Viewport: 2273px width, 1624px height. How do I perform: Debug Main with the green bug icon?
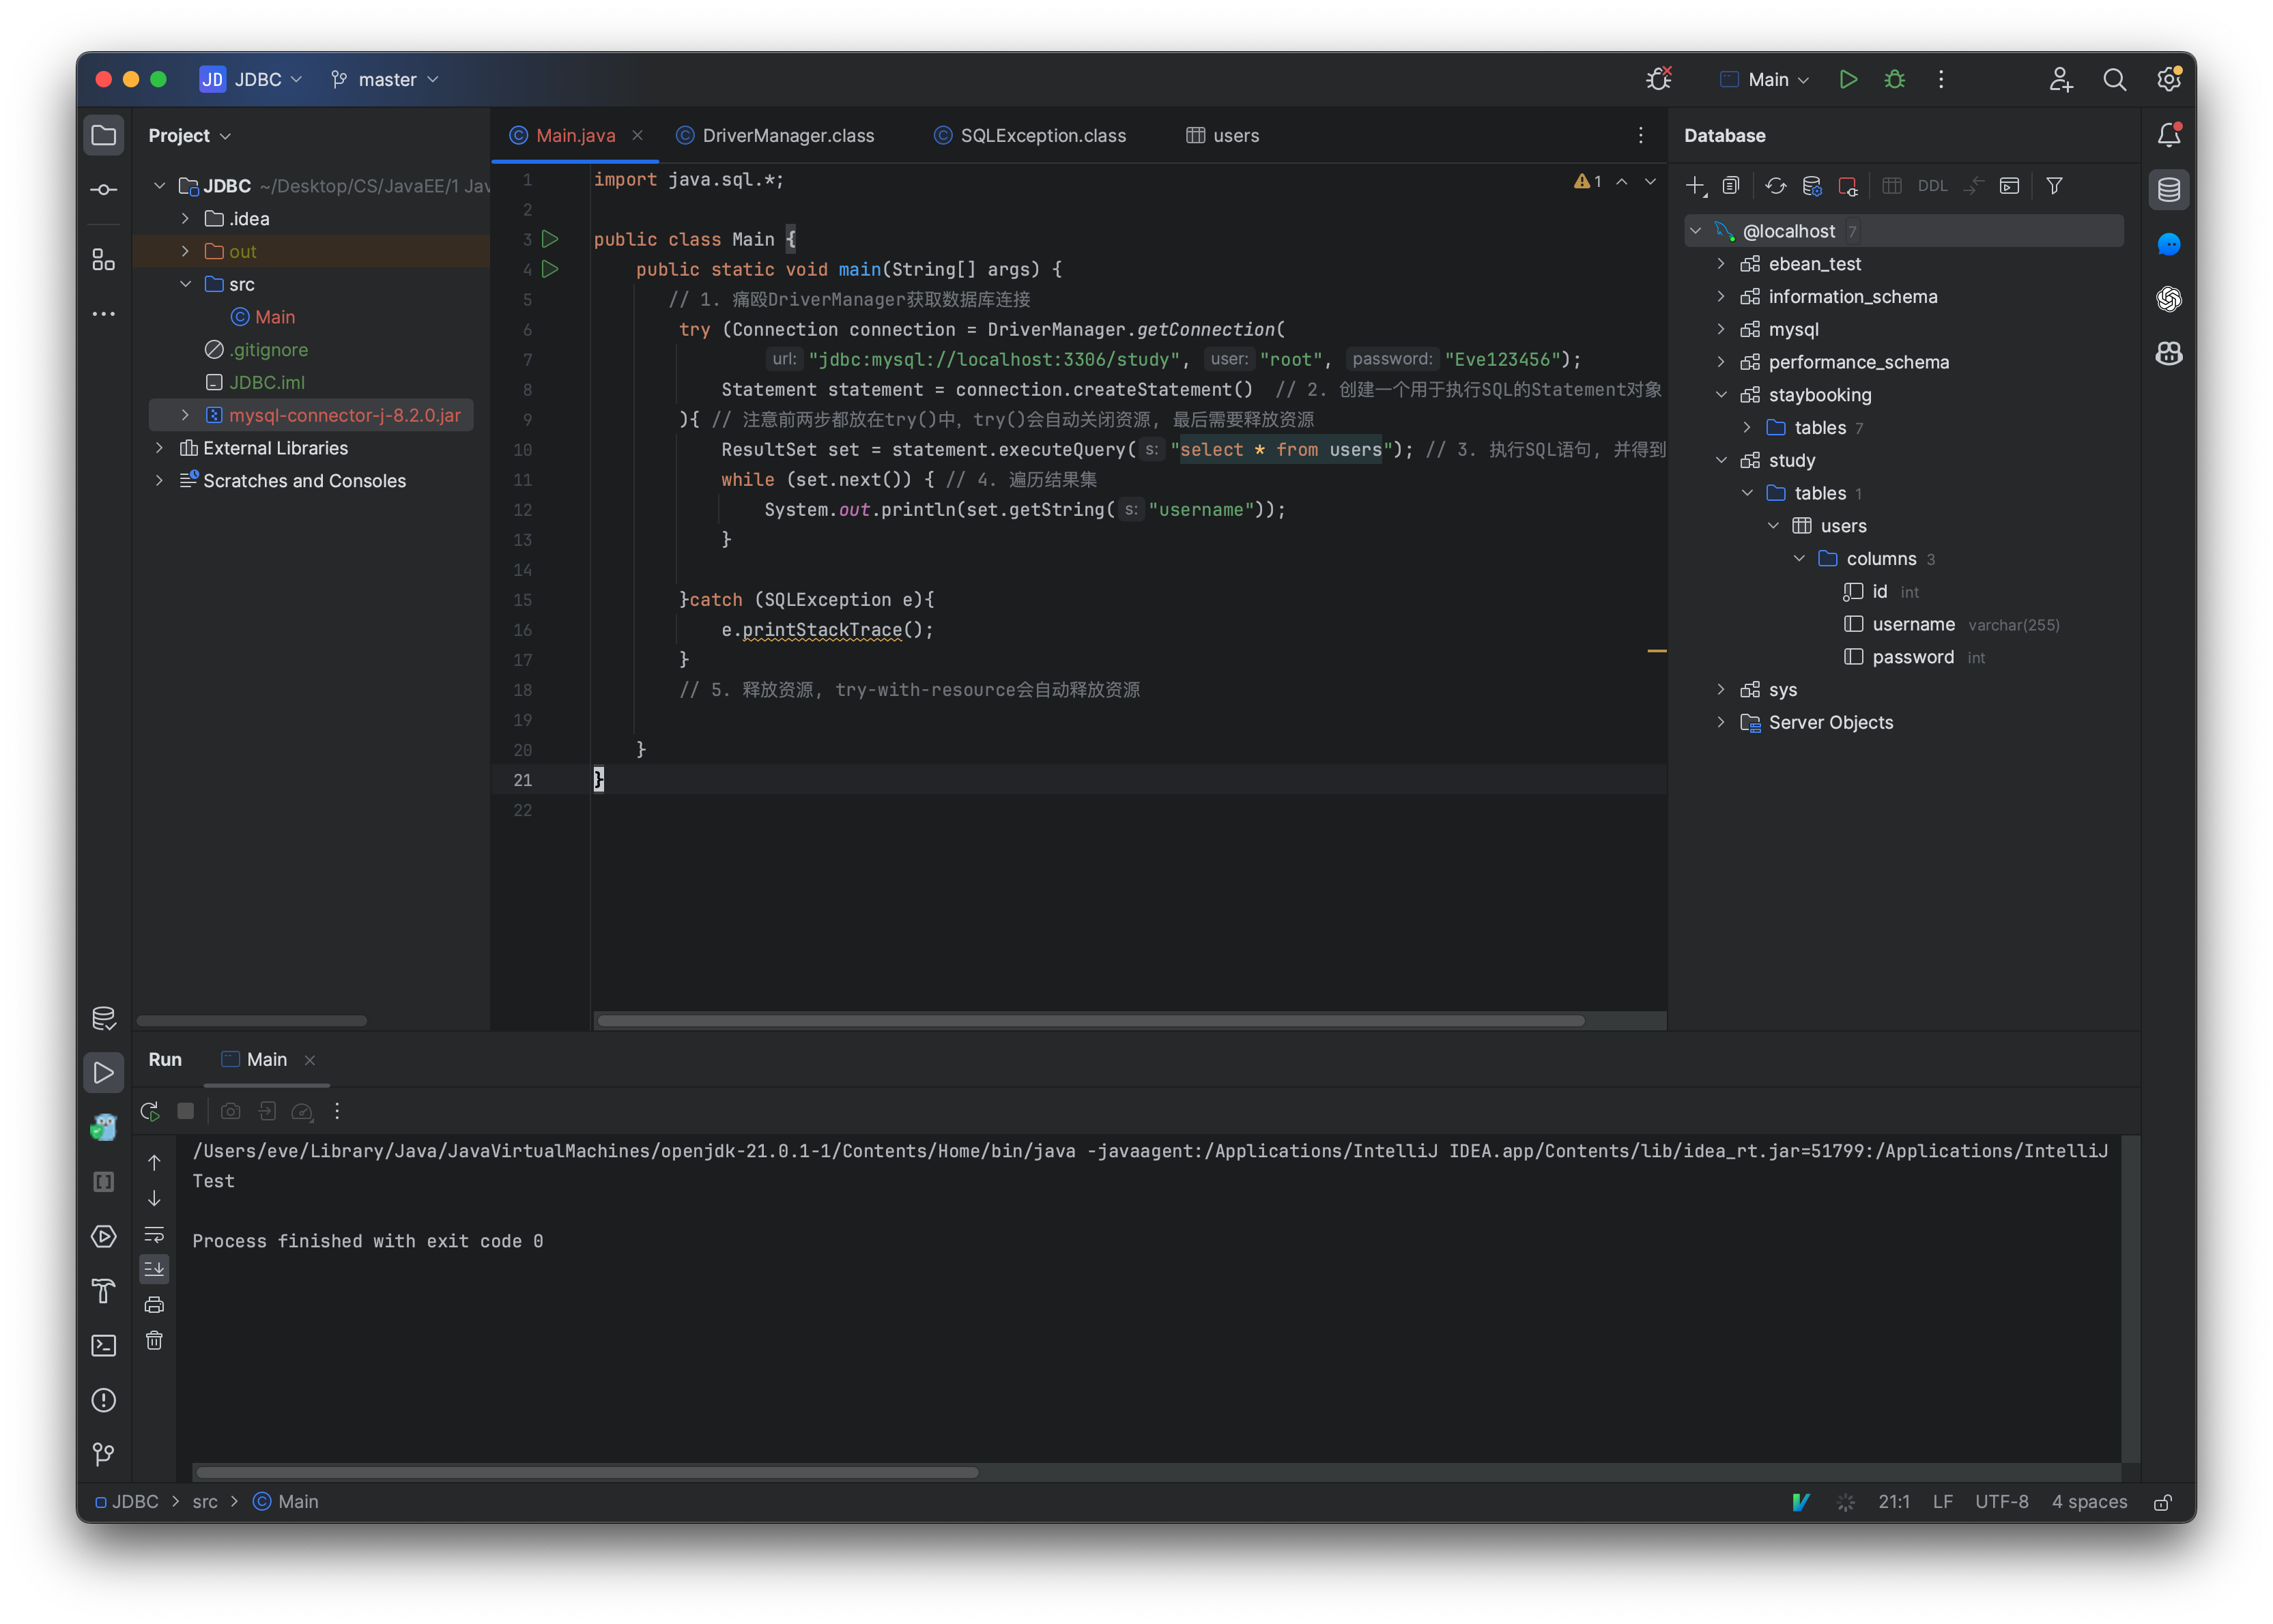point(1894,79)
